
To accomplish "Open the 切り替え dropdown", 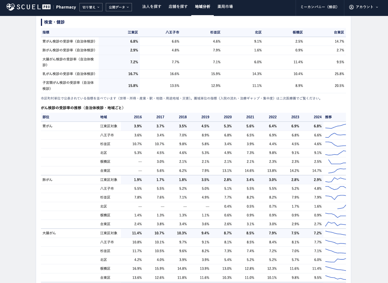I will (x=91, y=7).
